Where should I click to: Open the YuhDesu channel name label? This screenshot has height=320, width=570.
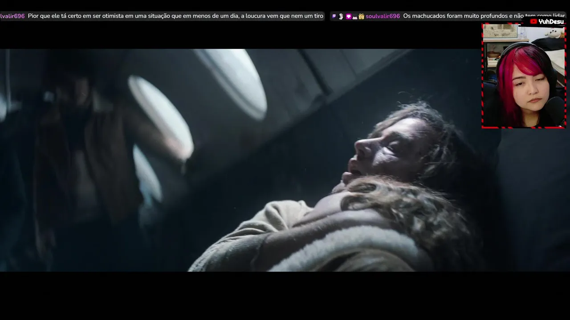tap(551, 21)
